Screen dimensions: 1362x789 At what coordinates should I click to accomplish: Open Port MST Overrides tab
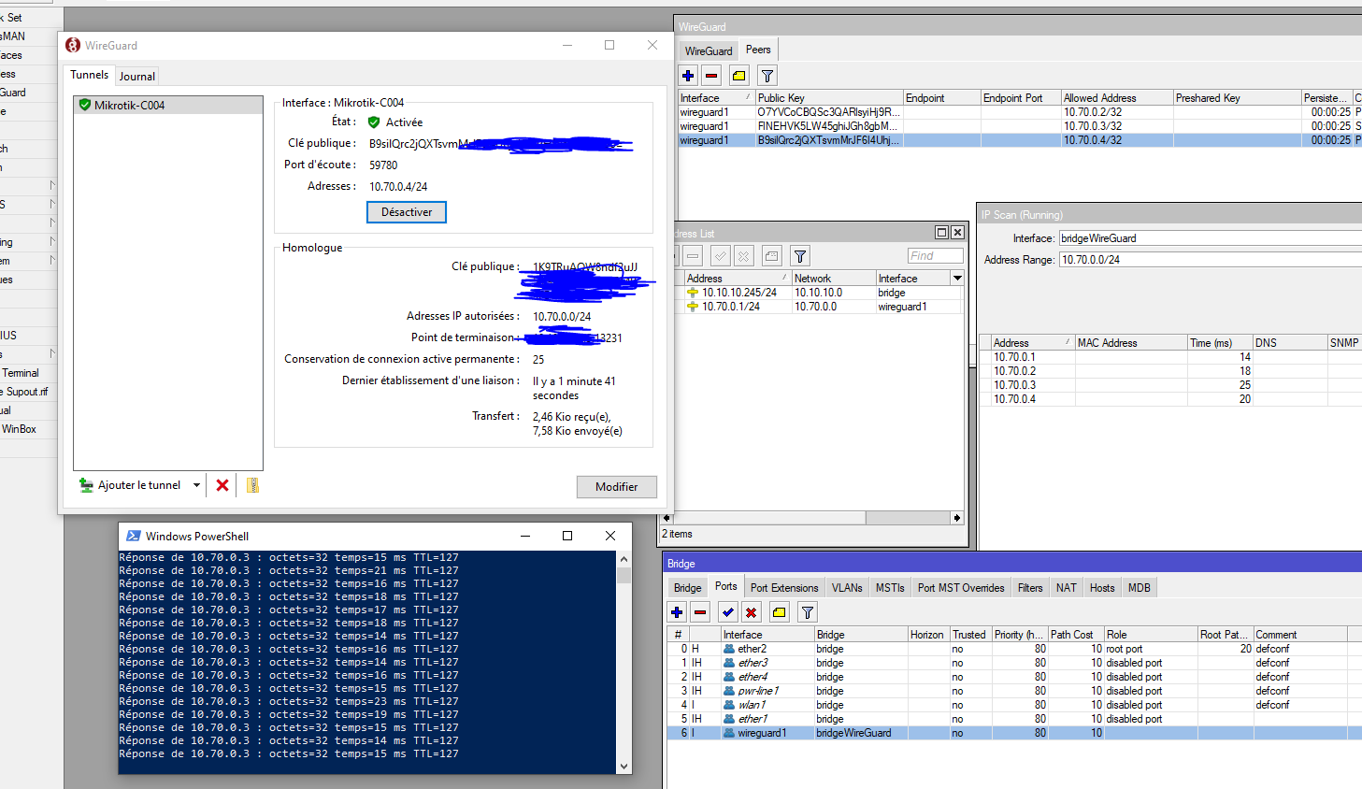coord(961,588)
